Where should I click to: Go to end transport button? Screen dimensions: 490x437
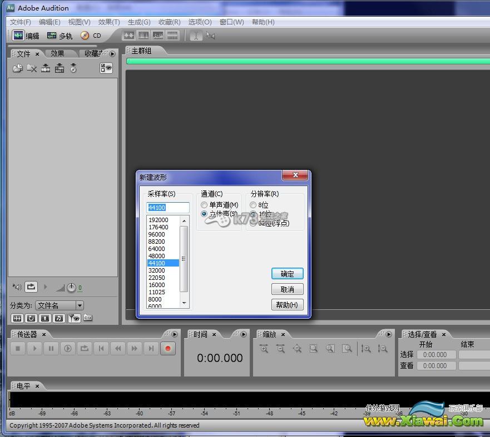pos(151,348)
